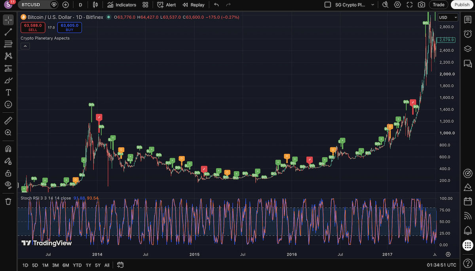This screenshot has width=475, height=271.
Task: Select the crosshair cursor tool
Action: click(8, 20)
